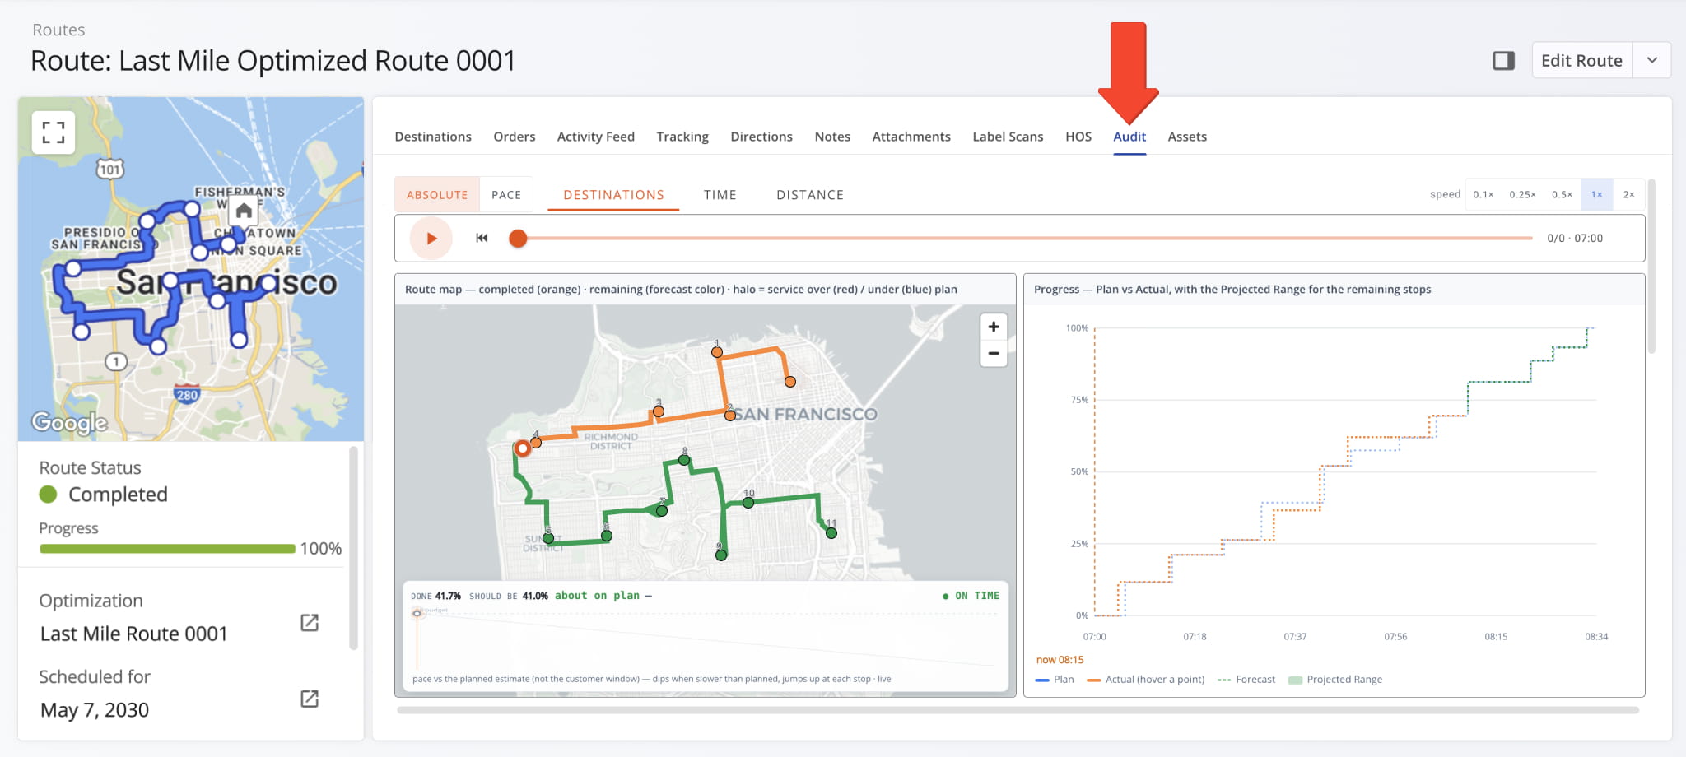Set playback speed to 0.25×

coord(1522,194)
